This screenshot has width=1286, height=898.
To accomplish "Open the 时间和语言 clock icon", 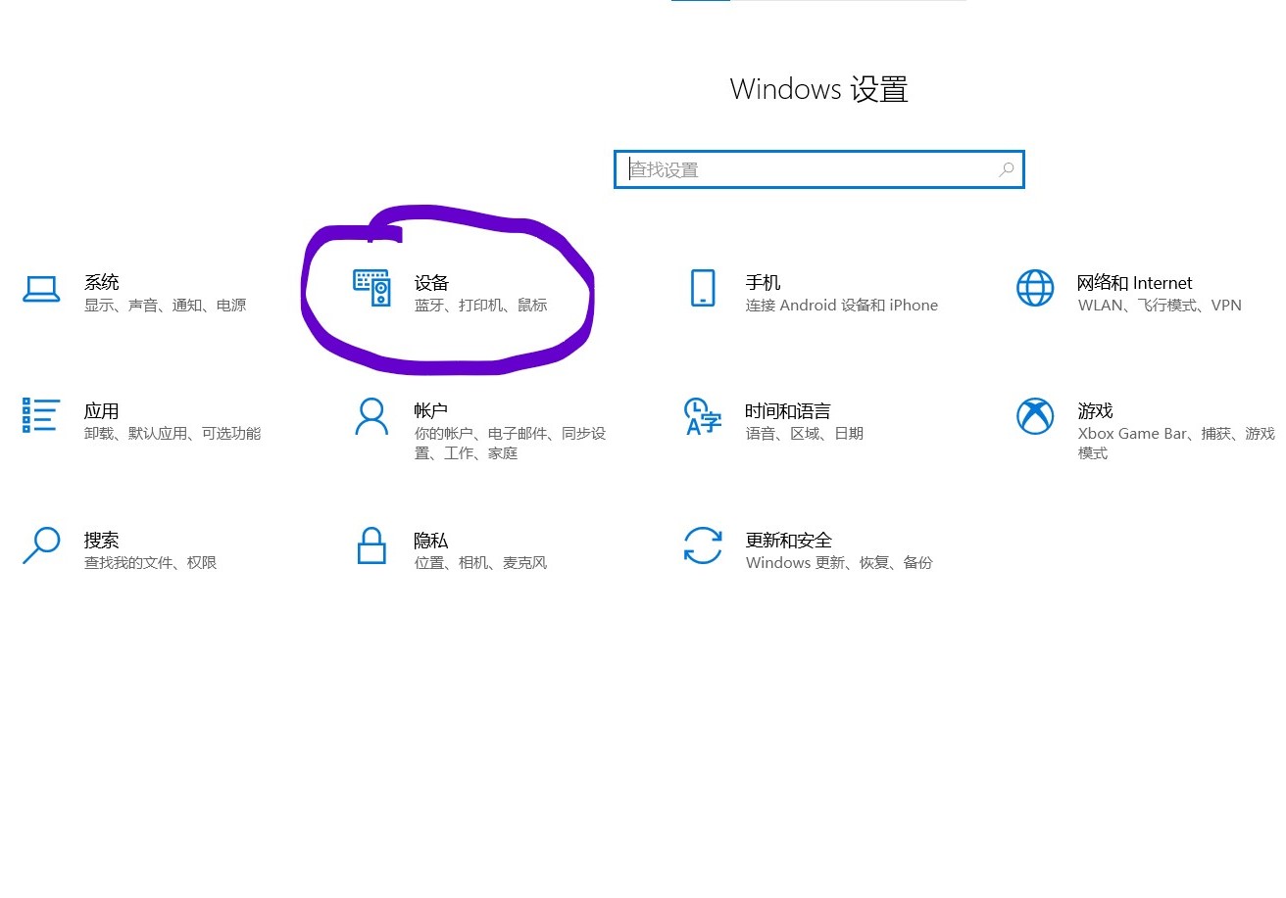I will click(x=703, y=417).
